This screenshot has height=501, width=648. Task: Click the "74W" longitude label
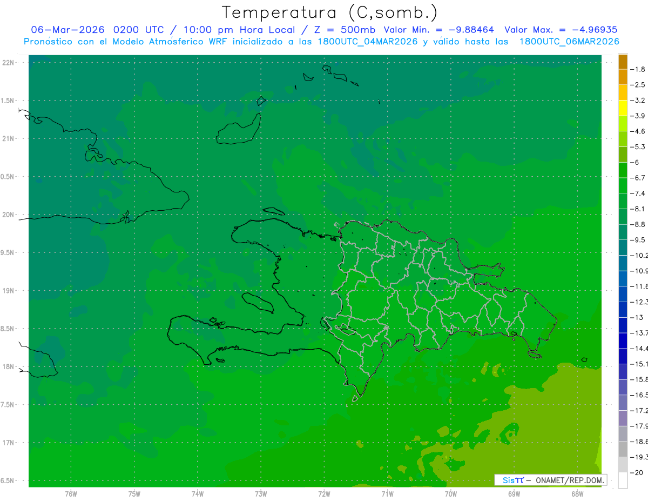198,493
